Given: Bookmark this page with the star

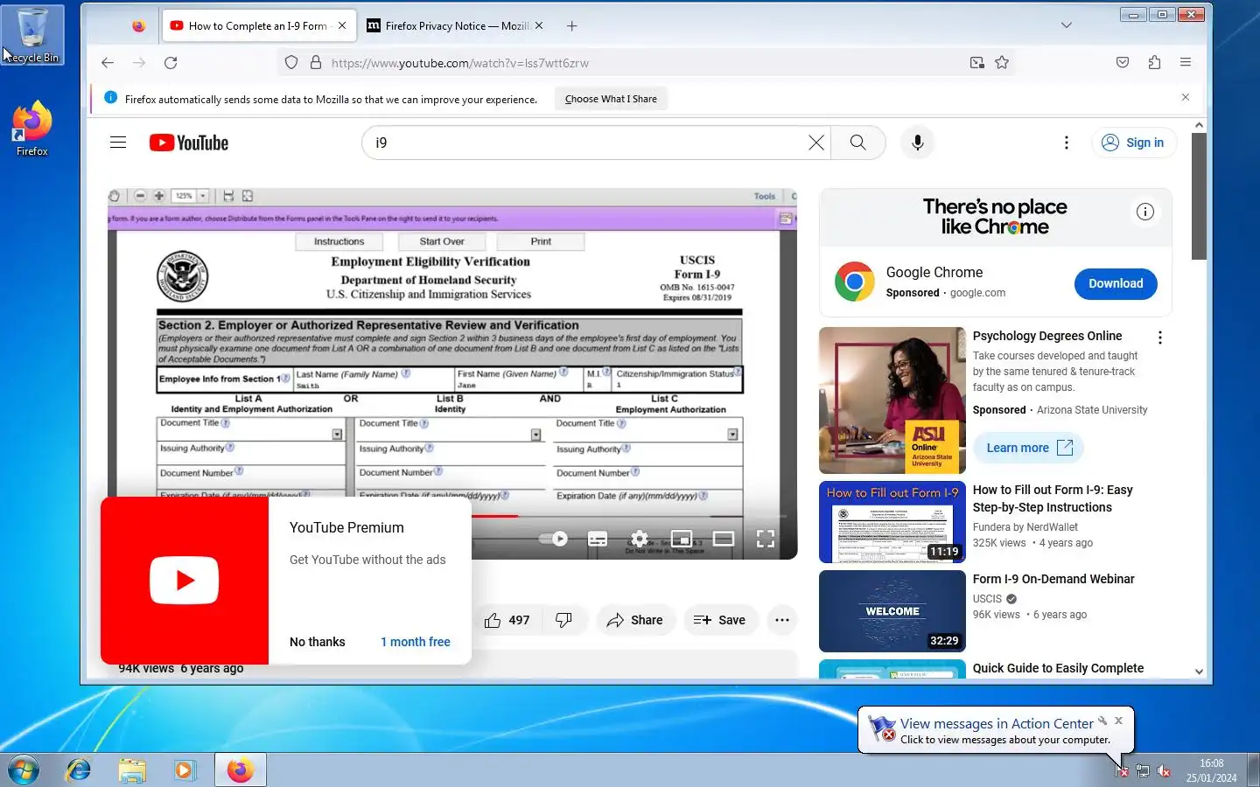Looking at the screenshot, I should (x=1002, y=62).
